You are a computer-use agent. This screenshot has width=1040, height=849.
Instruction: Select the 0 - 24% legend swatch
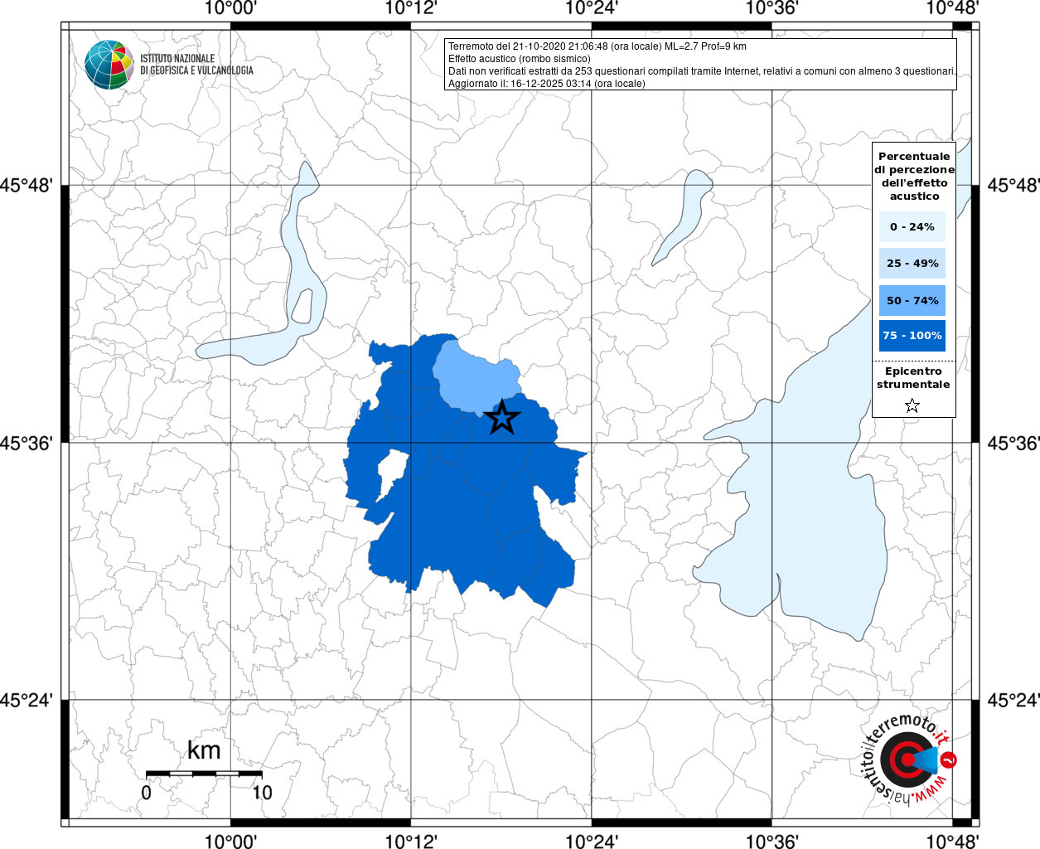[x=912, y=226]
